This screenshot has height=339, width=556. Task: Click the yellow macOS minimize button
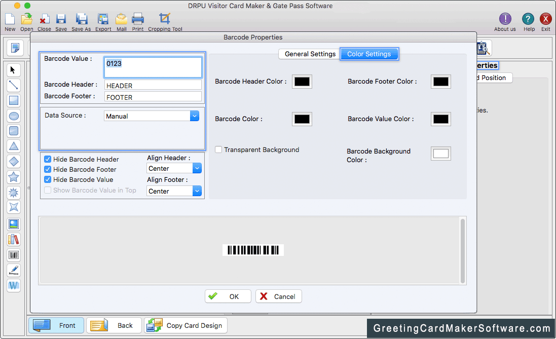pos(17,6)
